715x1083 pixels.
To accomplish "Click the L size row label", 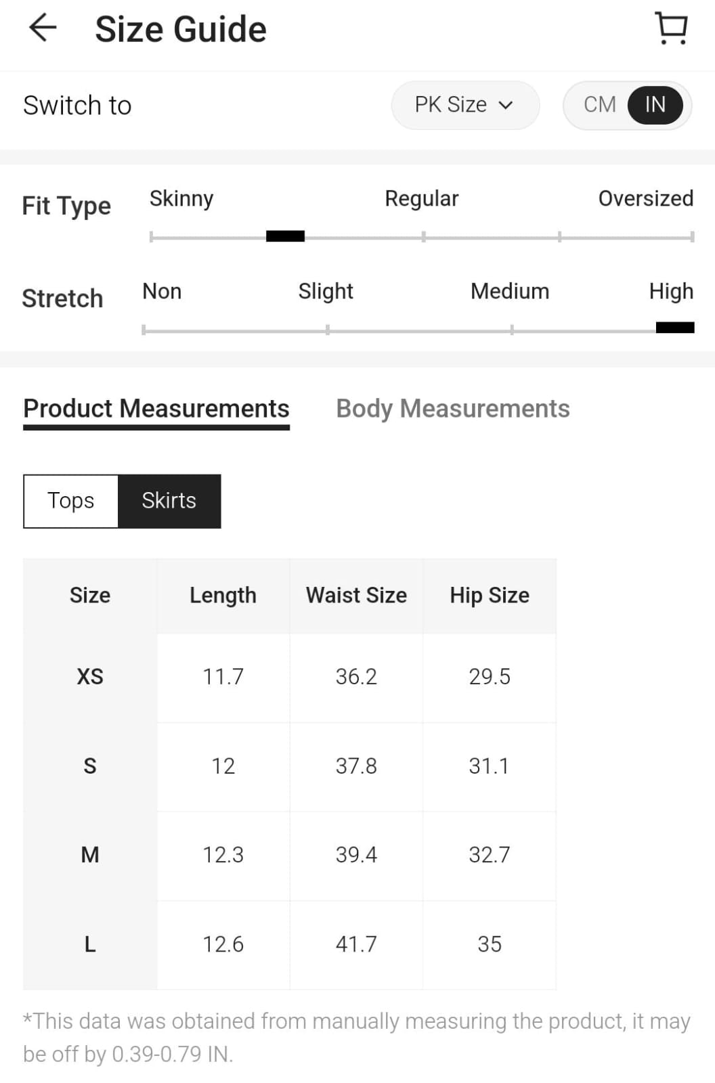I will pyautogui.click(x=90, y=944).
